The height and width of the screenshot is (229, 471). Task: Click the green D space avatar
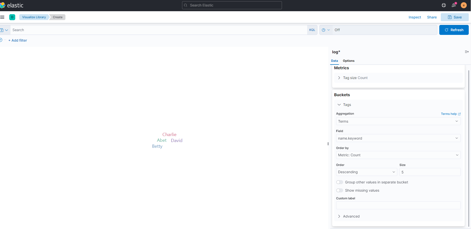[x=12, y=17]
